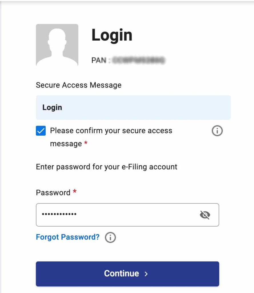Click info icon next to Forgot Password
Viewport: 254px width, 293px height.
coord(110,237)
